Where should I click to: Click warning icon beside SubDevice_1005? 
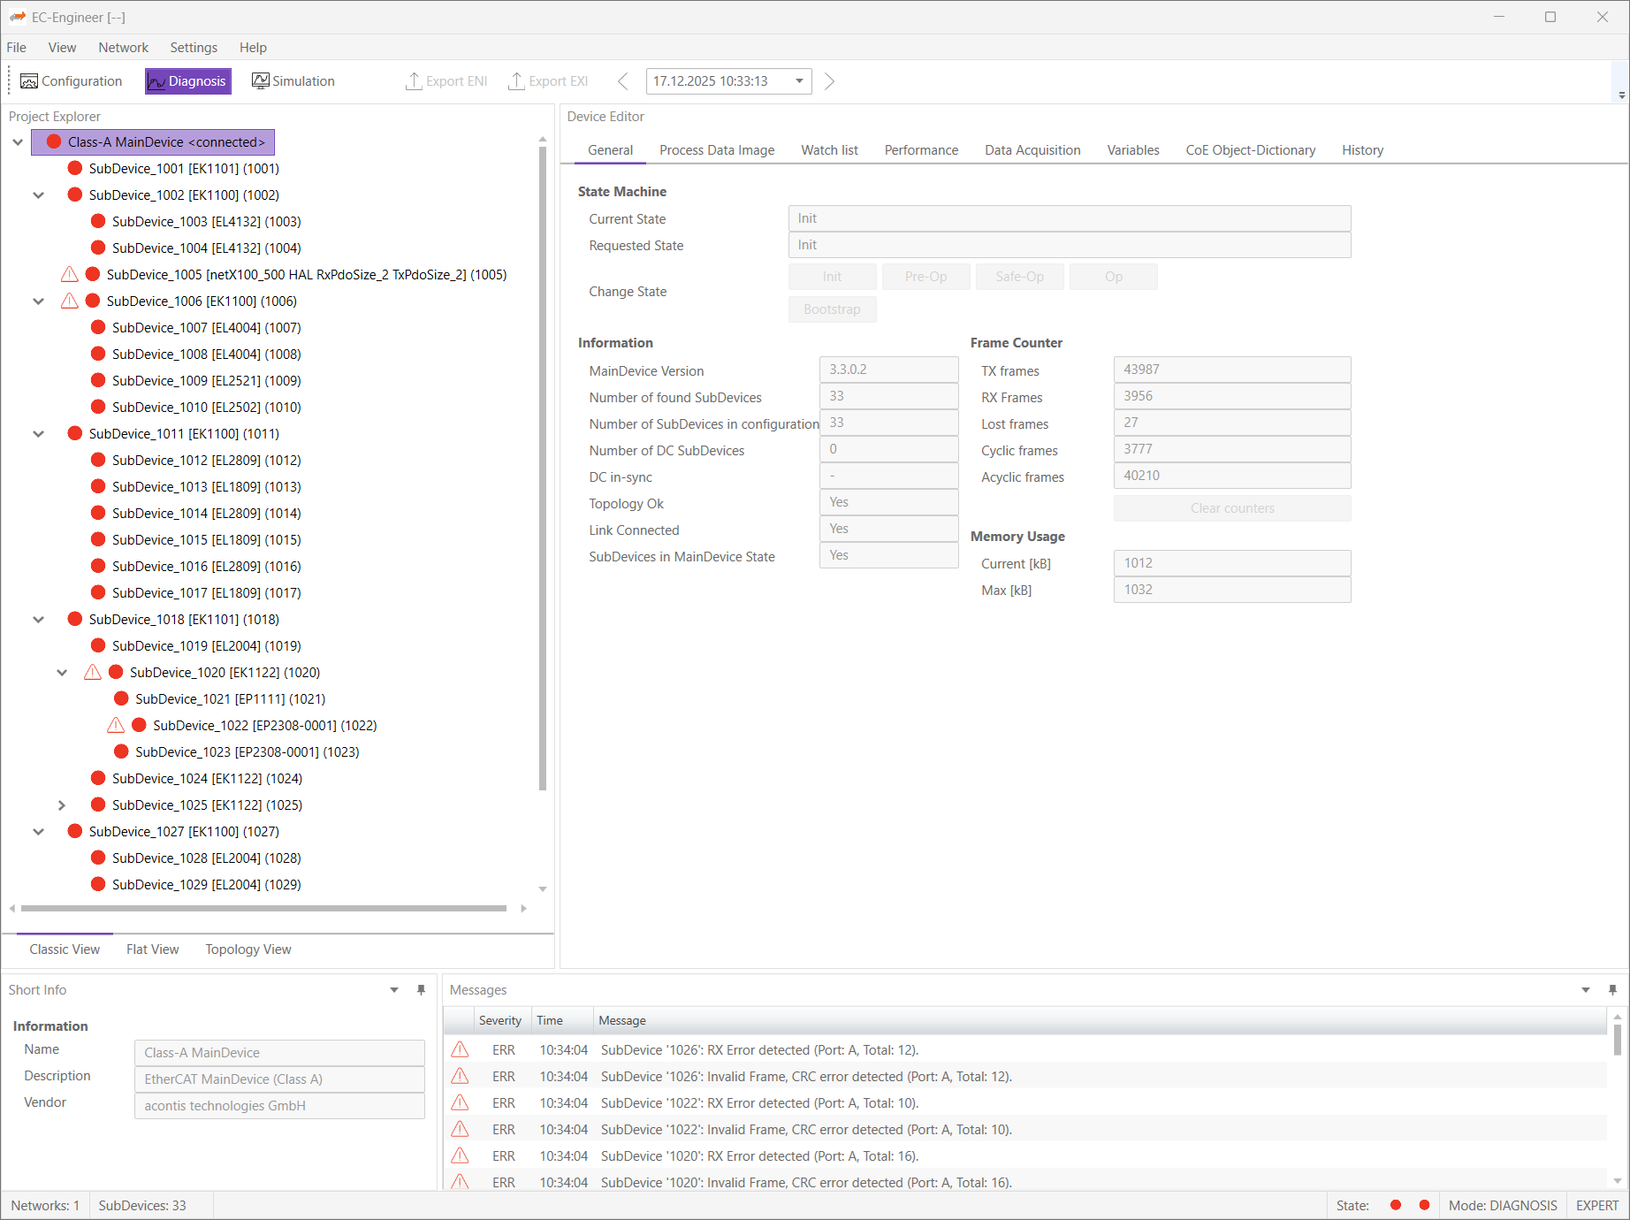[x=70, y=275]
